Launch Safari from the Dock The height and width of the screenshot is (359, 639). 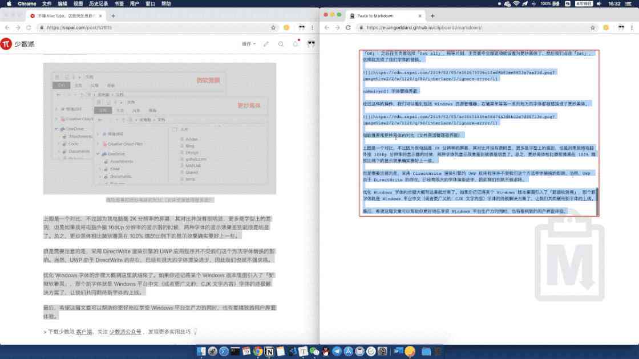(224, 351)
